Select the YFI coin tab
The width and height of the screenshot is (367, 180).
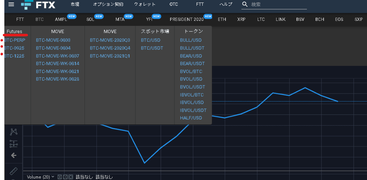click(149, 19)
